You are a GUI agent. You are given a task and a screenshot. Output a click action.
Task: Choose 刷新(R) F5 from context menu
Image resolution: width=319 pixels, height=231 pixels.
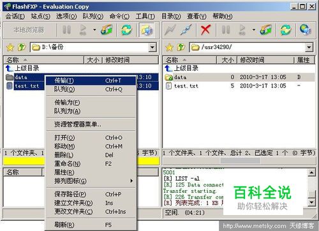tap(91, 225)
